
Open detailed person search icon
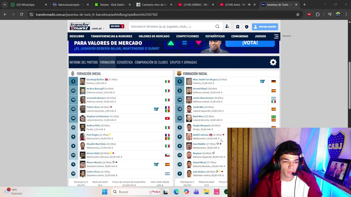(x=227, y=27)
